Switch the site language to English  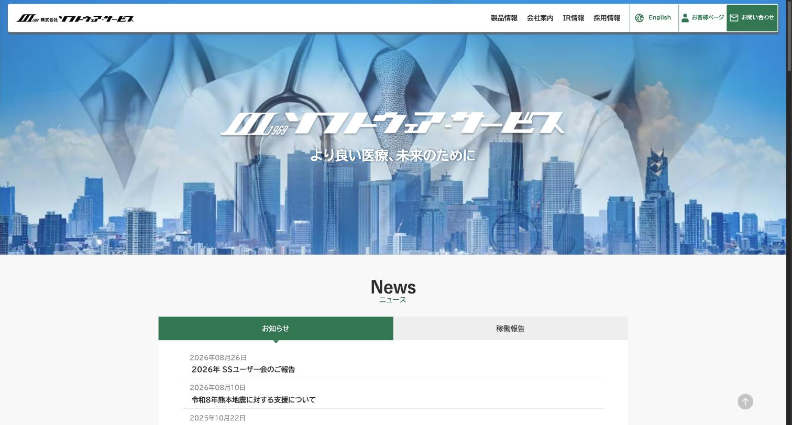654,18
